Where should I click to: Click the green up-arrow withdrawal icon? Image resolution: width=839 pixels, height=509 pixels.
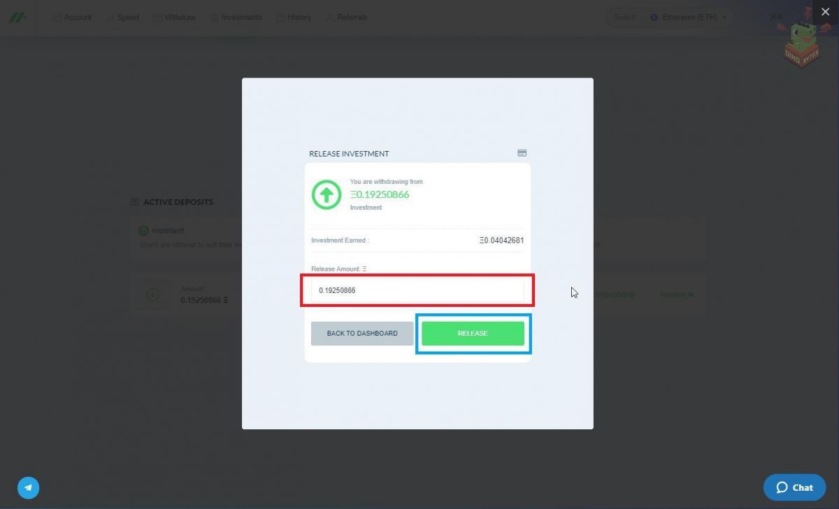[326, 195]
